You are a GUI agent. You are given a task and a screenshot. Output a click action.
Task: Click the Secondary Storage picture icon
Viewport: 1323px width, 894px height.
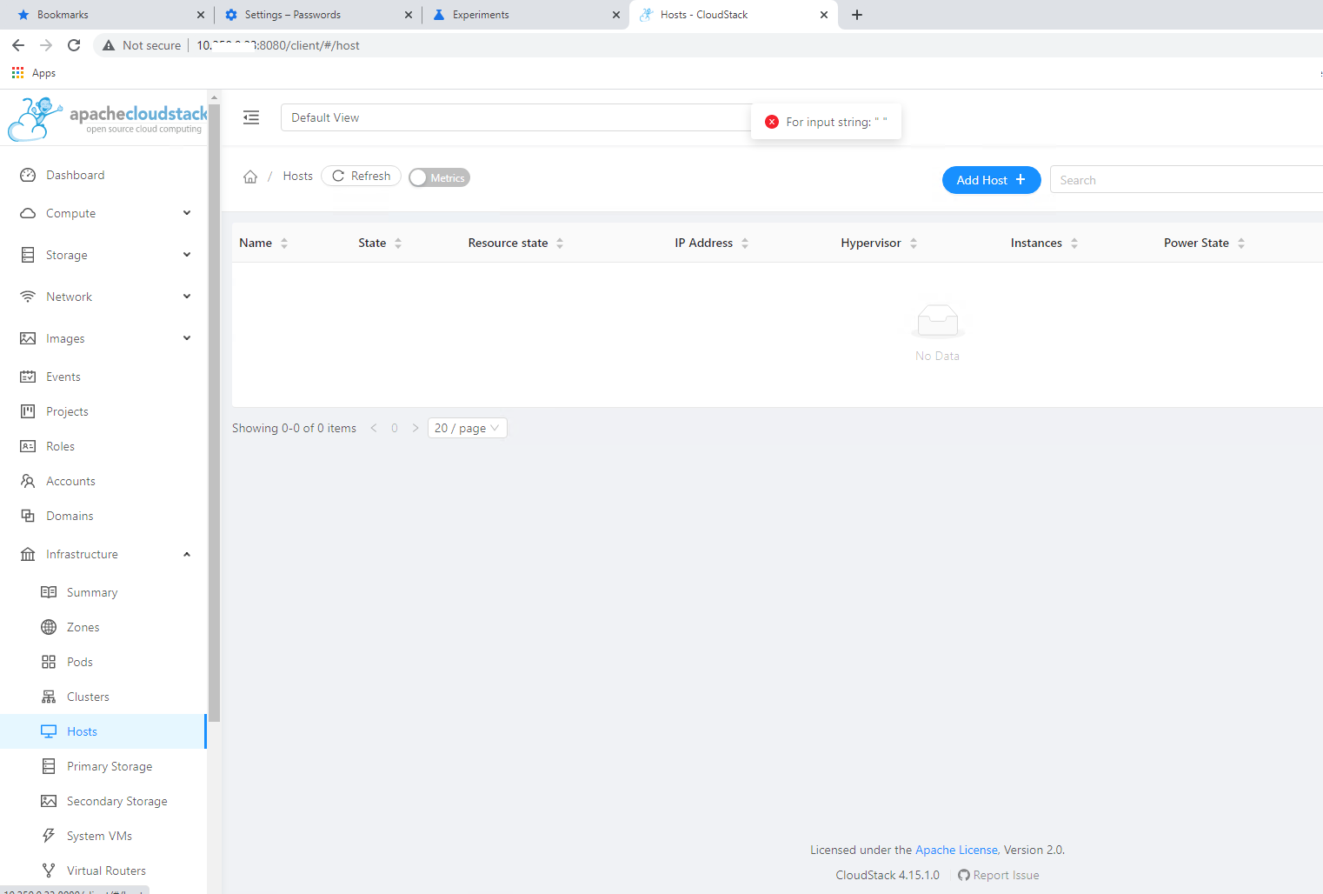click(49, 801)
